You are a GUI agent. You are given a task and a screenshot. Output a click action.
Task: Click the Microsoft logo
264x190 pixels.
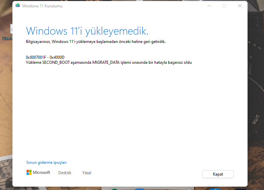(x=38, y=173)
